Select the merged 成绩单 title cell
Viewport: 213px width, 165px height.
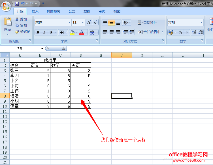click(50, 60)
